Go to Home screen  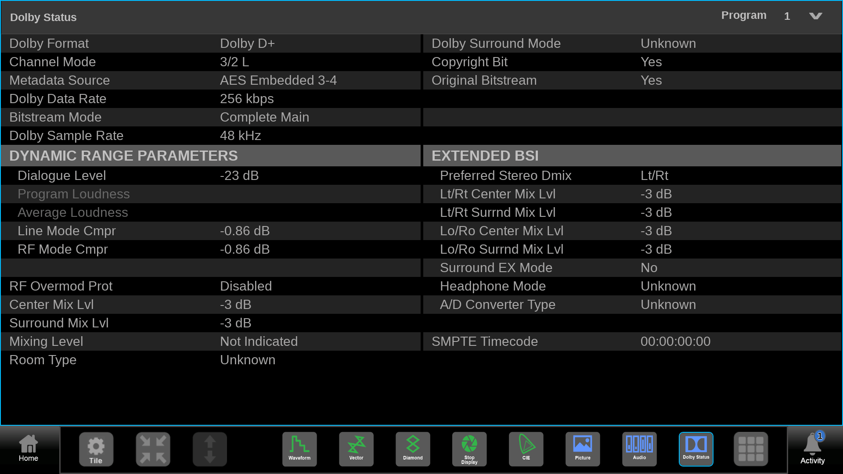[29, 449]
